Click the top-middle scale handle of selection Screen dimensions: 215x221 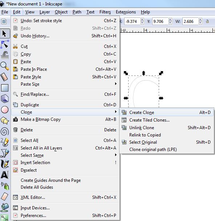[143, 73]
